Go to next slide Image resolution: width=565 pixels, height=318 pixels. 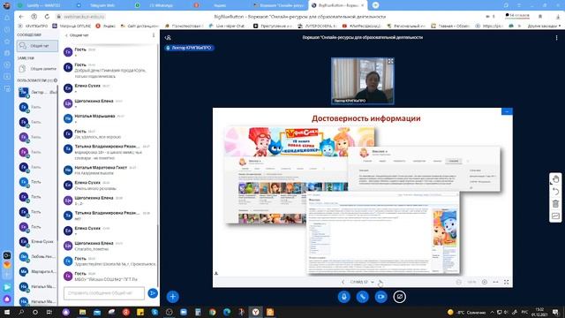(380, 282)
